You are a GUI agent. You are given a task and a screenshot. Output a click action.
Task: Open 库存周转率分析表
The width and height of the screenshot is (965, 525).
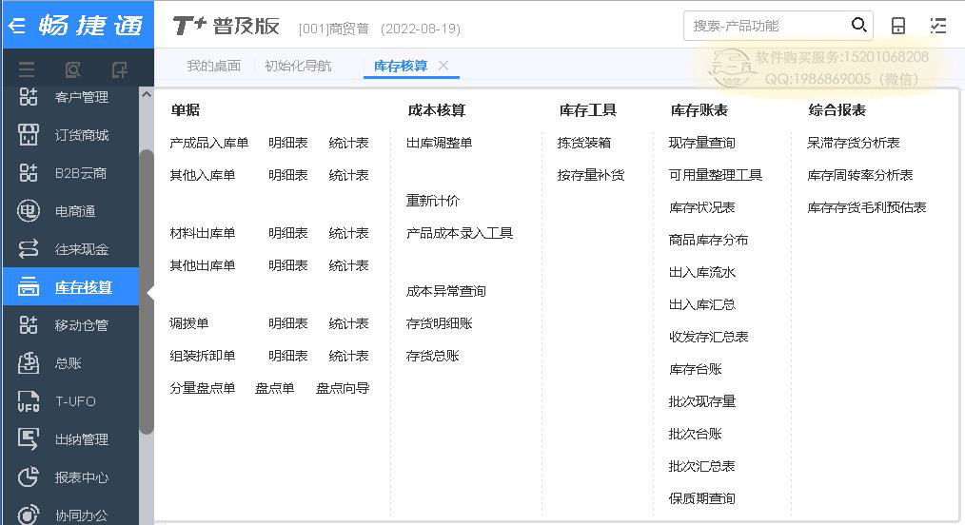click(860, 175)
